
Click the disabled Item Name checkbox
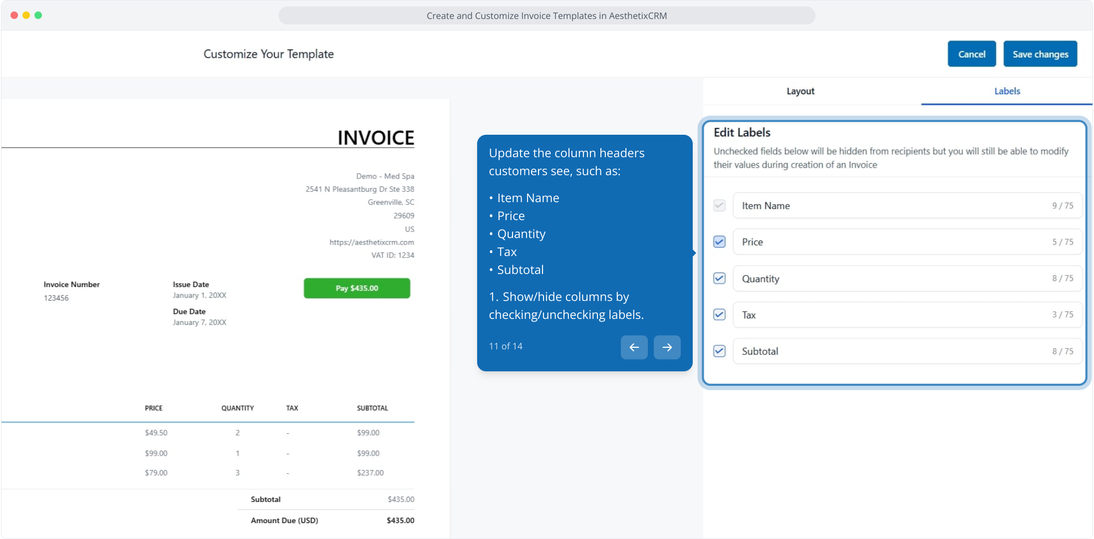pyautogui.click(x=719, y=206)
